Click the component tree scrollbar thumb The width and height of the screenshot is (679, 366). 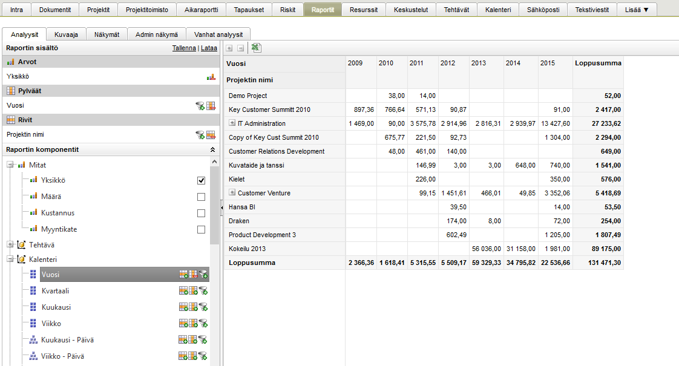tap(214, 205)
